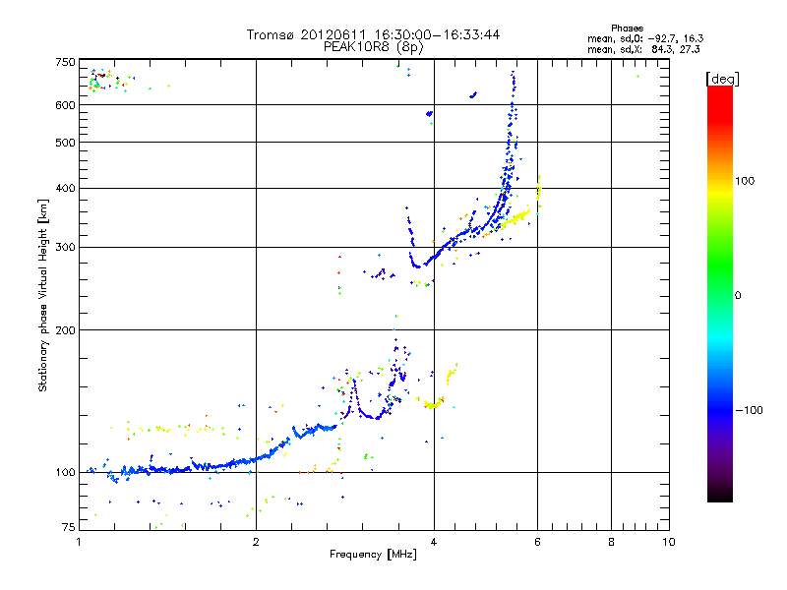Click the x-axis tick label '4'
Viewport: 787px width, 590px height.
[x=434, y=542]
